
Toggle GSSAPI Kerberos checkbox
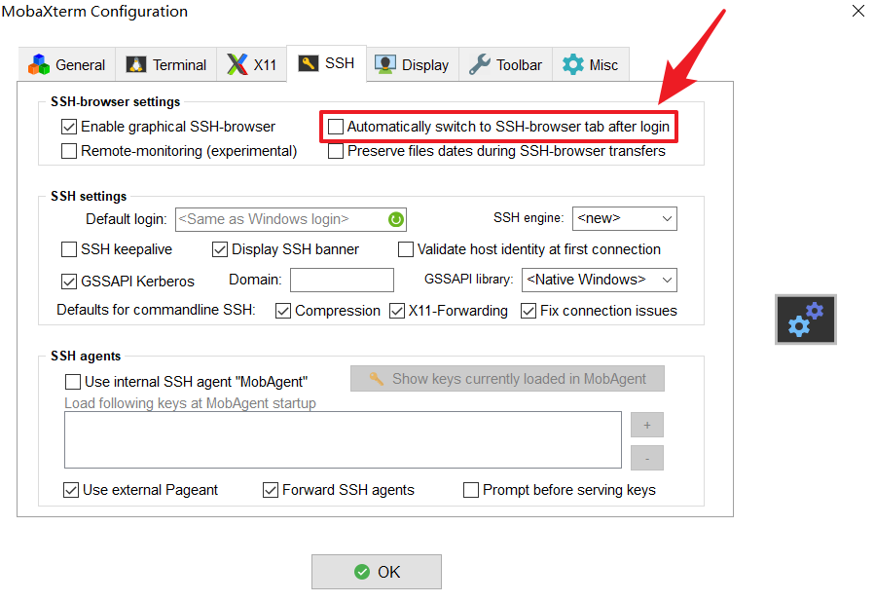pos(69,281)
